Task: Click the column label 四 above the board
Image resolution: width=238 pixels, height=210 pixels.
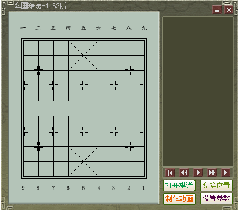Action: (x=68, y=28)
